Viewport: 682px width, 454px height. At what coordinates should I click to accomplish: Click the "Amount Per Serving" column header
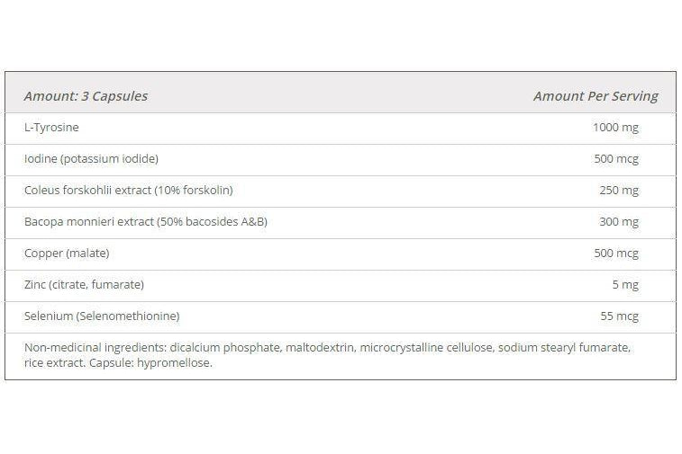point(595,96)
